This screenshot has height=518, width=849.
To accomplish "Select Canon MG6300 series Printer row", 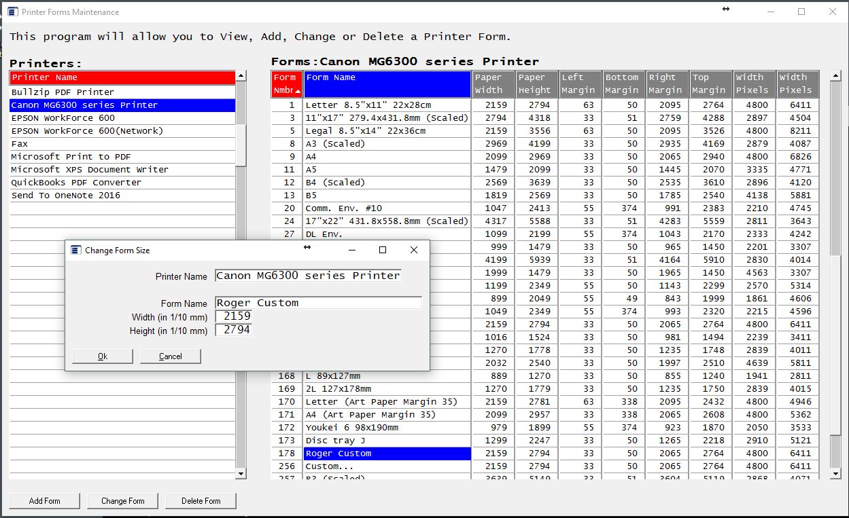I will tap(122, 105).
